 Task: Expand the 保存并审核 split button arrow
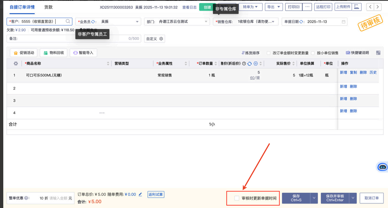click(354, 198)
